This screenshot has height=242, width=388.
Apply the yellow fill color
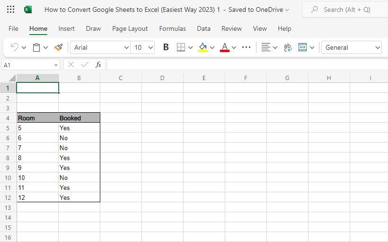203,47
